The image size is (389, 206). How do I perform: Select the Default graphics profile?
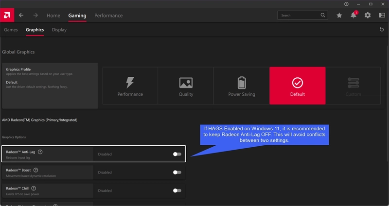point(298,86)
